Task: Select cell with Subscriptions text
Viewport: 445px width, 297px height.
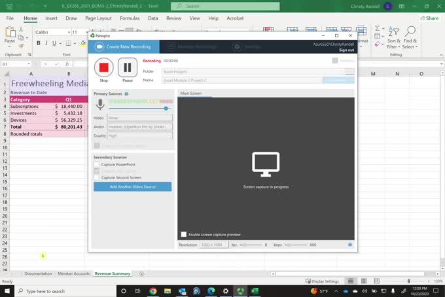Action: tap(31, 107)
